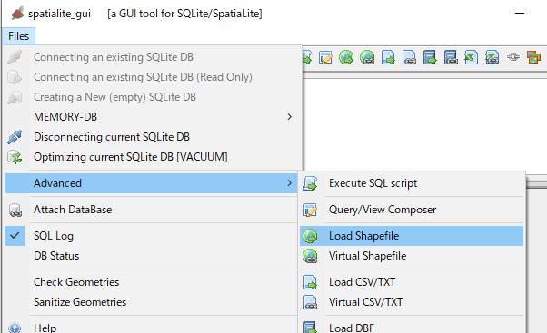Choose Virtual CSV/TXT in the submenu
Image resolution: width=547 pixels, height=333 pixels.
coord(412,301)
